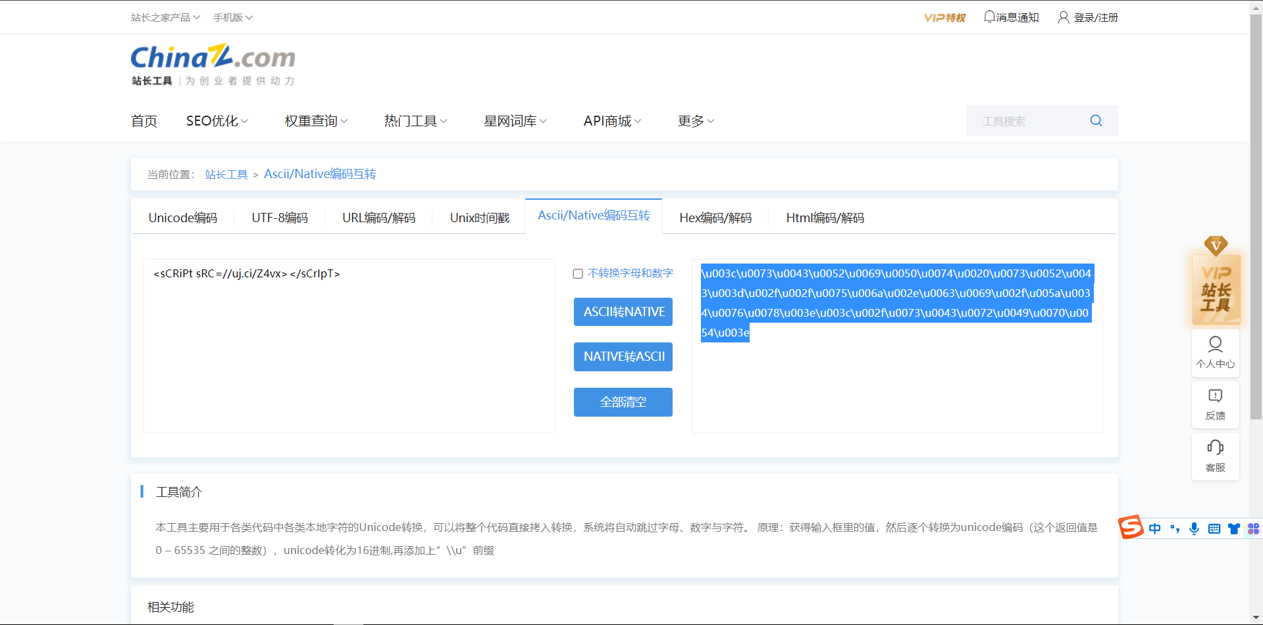Click the NATIVE转ASCII button
This screenshot has height=625, width=1263.
pyautogui.click(x=623, y=357)
